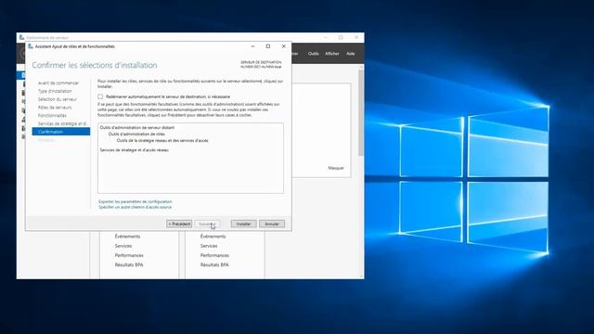Open Performances in the left server tile
This screenshot has height=334, width=594.
point(129,255)
